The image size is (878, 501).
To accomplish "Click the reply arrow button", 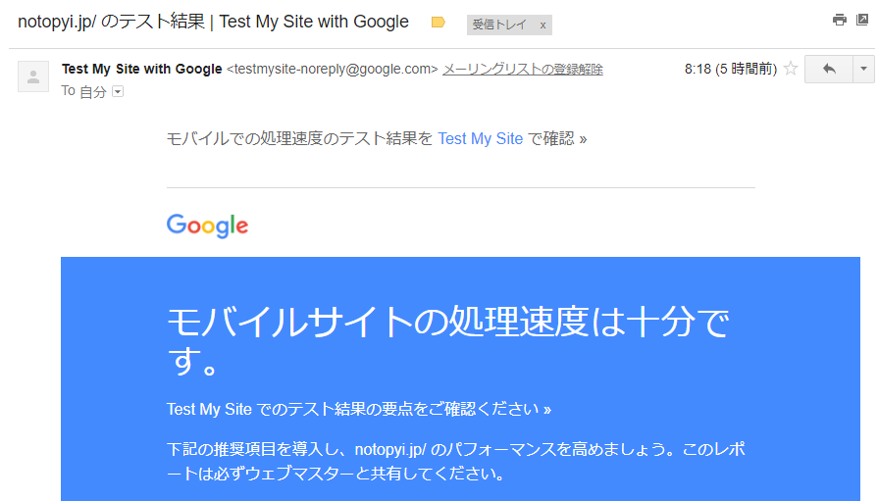I will pos(829,70).
